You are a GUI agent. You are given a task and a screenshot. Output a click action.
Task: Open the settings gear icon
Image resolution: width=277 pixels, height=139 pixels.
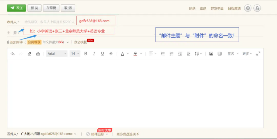point(248,8)
